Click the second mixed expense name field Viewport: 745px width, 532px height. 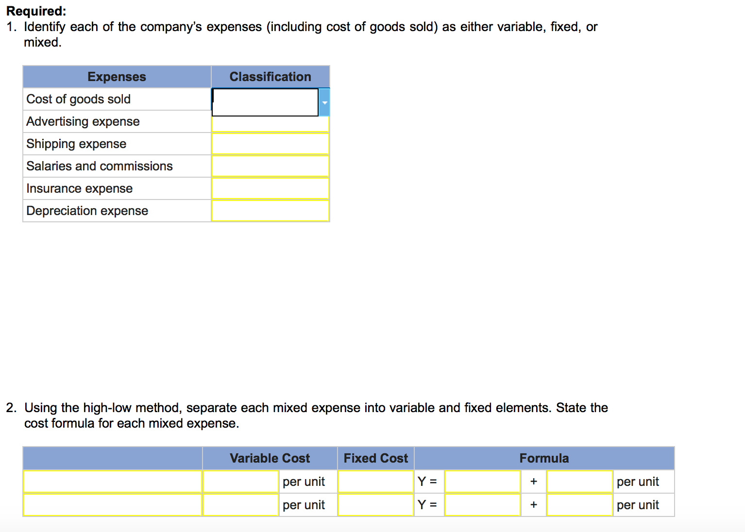113,505
